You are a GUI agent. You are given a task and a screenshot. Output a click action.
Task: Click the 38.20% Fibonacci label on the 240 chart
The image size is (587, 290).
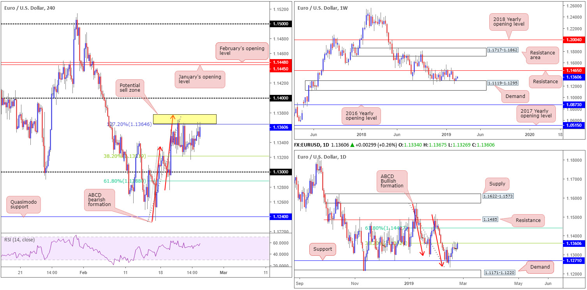coord(125,156)
